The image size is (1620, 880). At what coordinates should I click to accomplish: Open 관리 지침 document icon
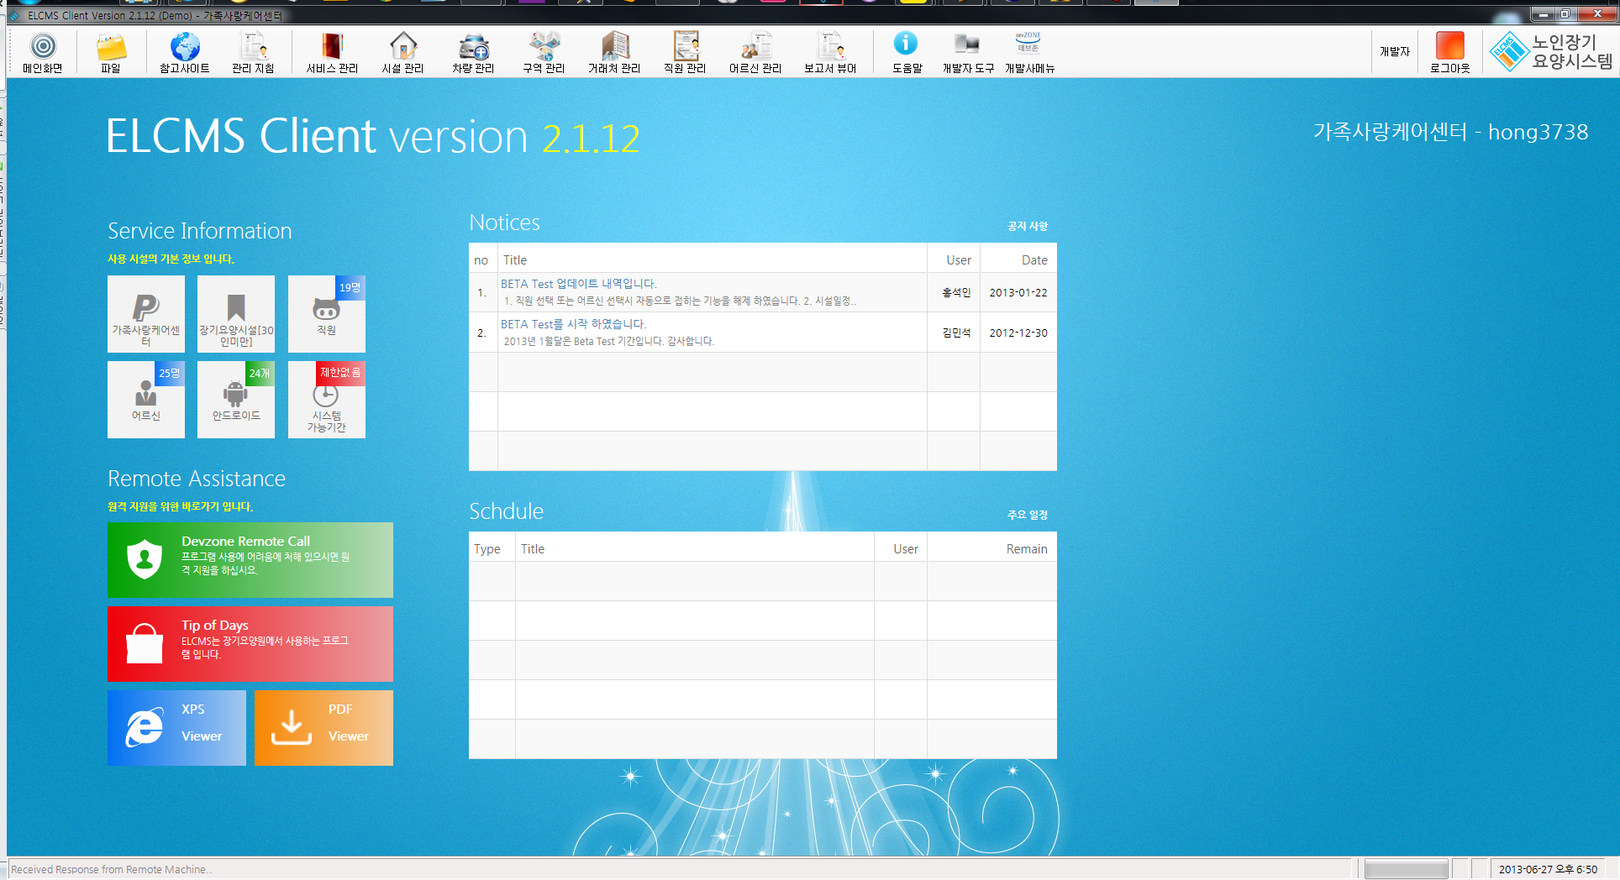click(253, 52)
